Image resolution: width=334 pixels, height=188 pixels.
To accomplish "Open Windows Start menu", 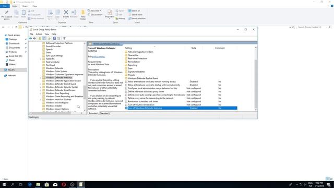I will (x=4, y=184).
